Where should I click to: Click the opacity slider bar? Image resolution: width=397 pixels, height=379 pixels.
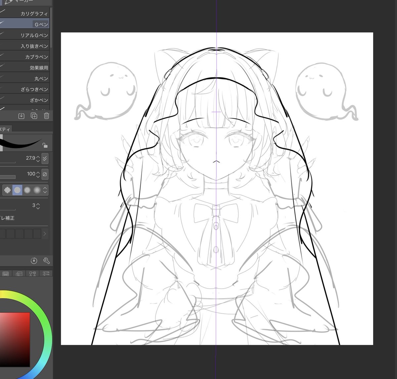tap(8, 177)
